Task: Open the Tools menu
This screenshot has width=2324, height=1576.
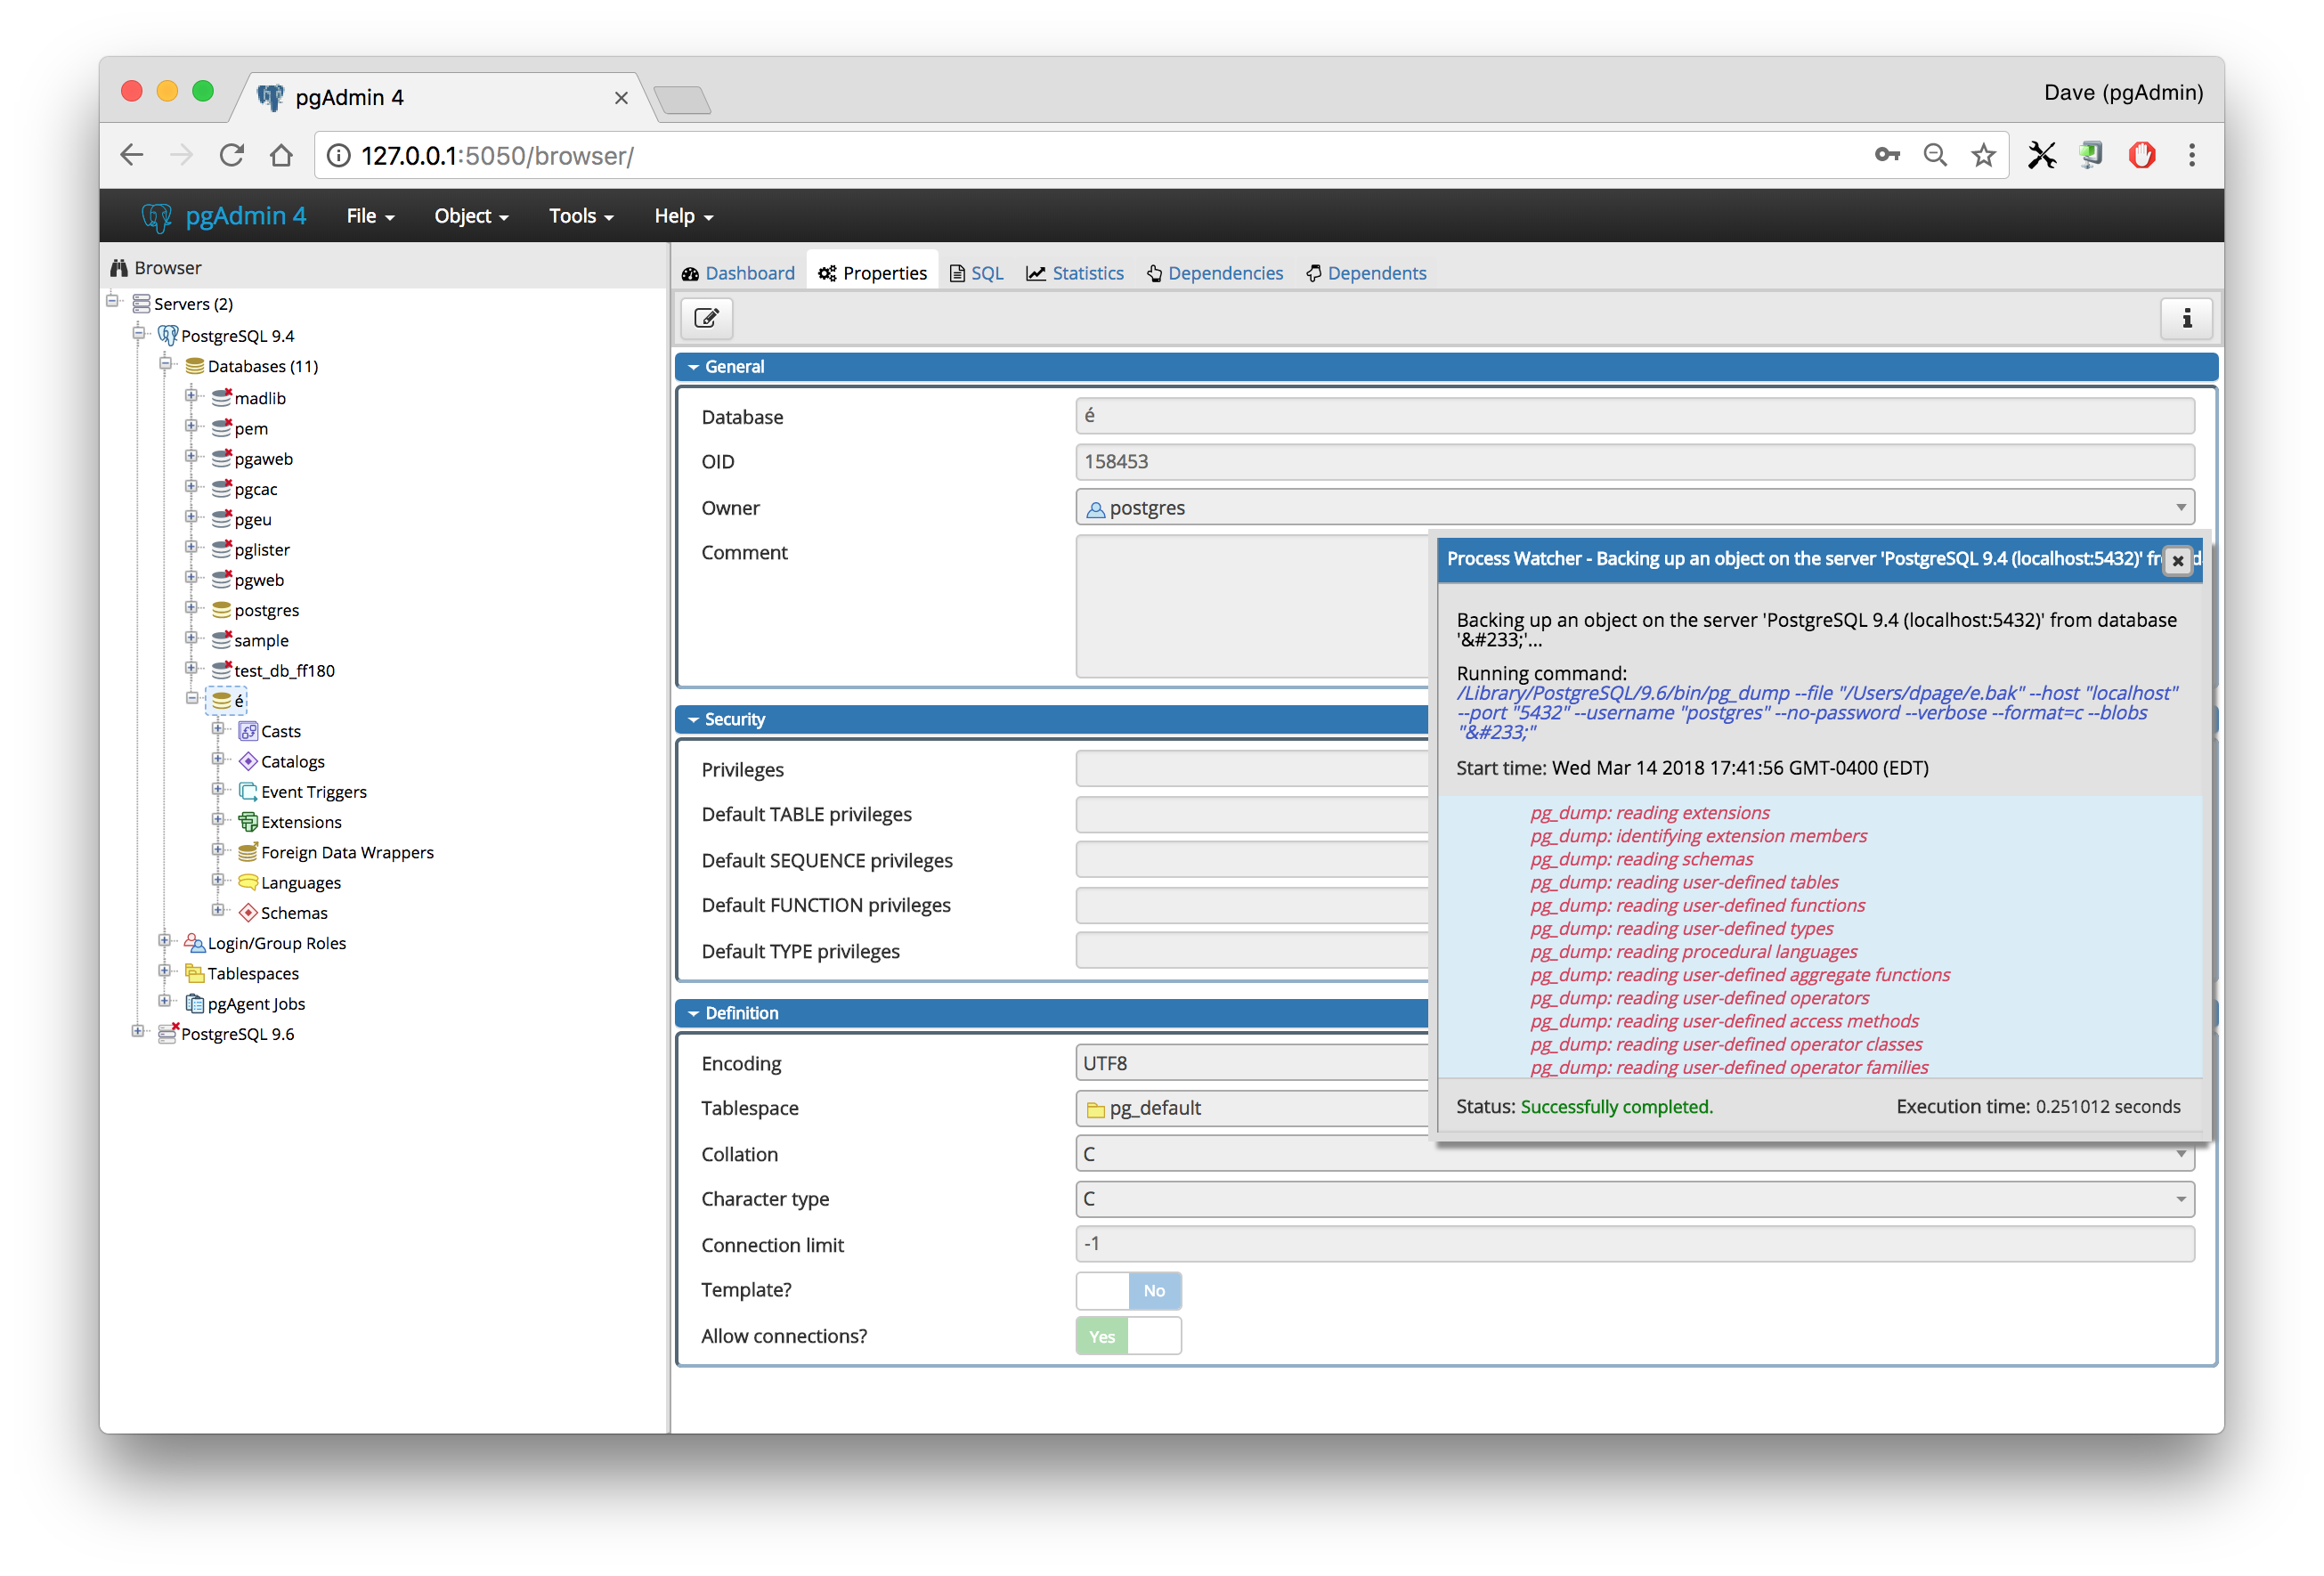Action: coord(580,216)
